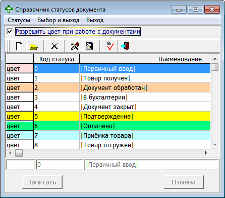Click the Записать button
The image size is (225, 198).
click(42, 182)
